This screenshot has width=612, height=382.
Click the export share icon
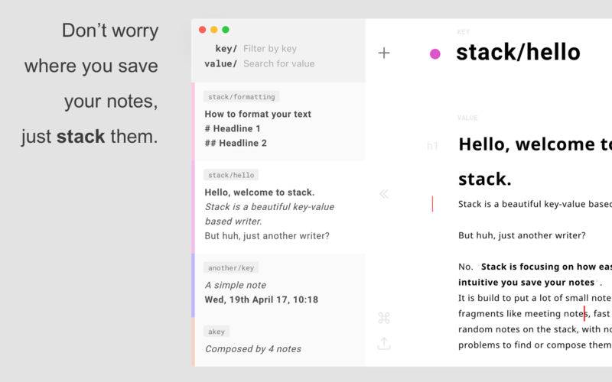[384, 343]
